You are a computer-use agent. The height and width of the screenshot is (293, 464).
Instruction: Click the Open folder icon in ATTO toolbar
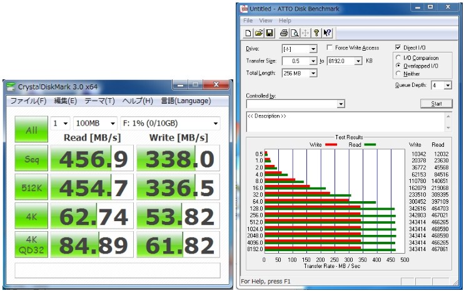click(x=259, y=33)
